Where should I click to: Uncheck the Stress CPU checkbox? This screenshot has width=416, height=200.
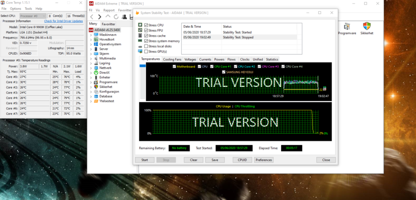(x=146, y=25)
